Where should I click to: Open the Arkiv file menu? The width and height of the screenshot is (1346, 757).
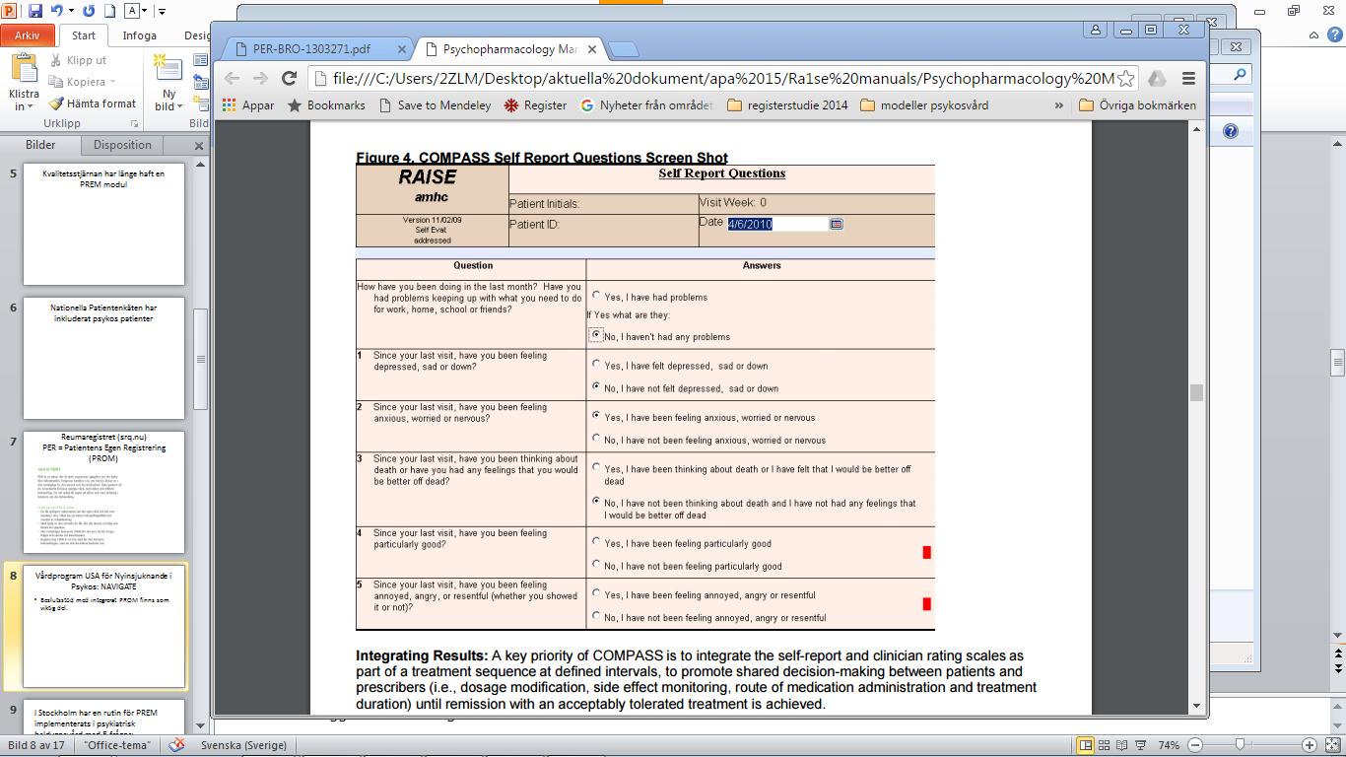click(28, 35)
